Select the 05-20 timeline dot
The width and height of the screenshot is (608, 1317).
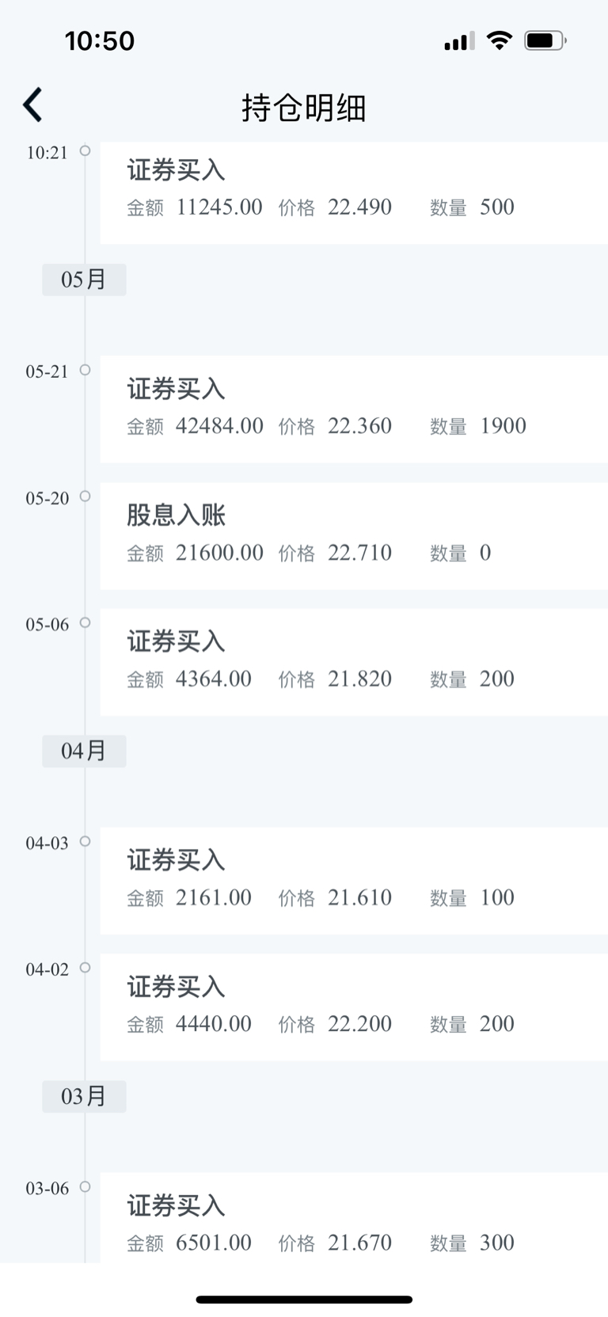85,497
